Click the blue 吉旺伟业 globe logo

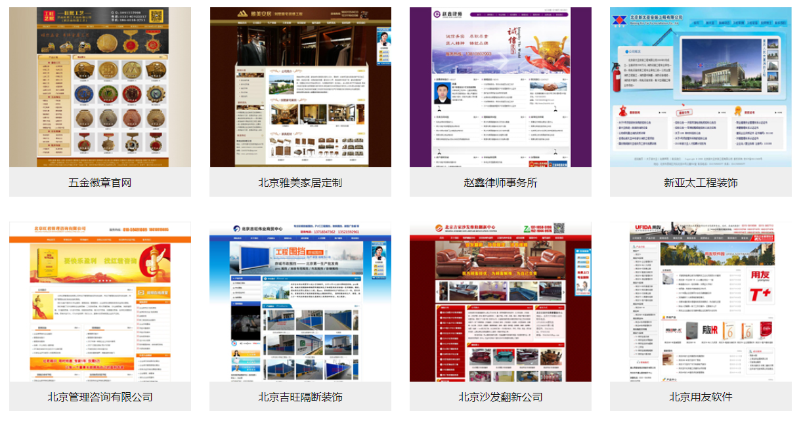click(x=236, y=228)
